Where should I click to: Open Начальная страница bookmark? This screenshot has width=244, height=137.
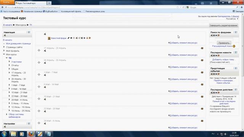32,11
